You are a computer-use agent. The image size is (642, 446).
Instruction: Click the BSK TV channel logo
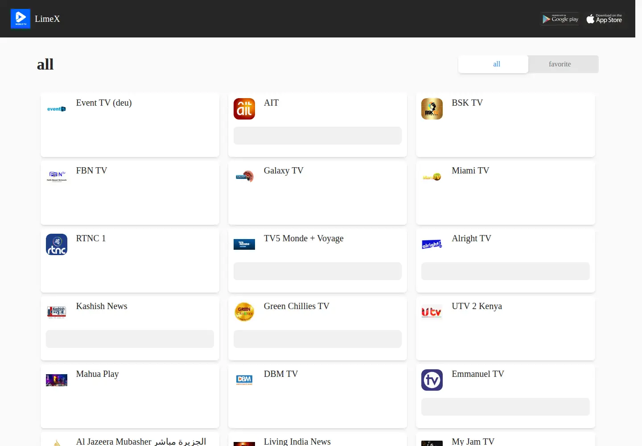[432, 109]
